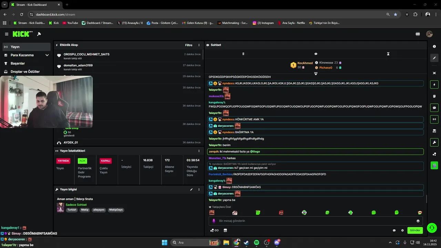Open the Matchmaking bookmark

233,23
